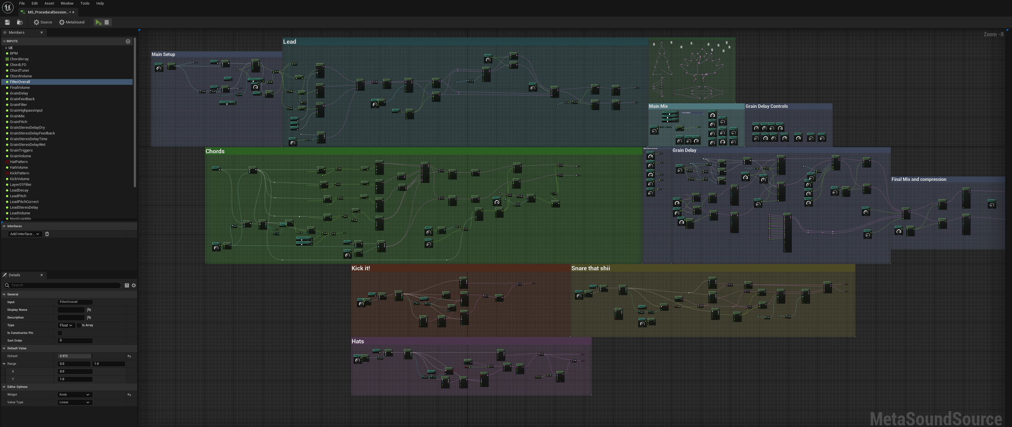Reset the Default value to its default
This screenshot has width=1012, height=427.
click(x=129, y=356)
